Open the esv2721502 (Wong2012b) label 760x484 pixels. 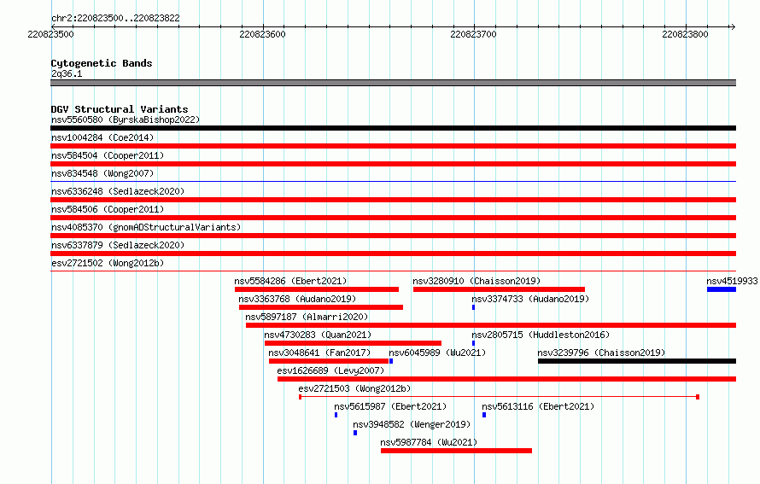click(108, 263)
